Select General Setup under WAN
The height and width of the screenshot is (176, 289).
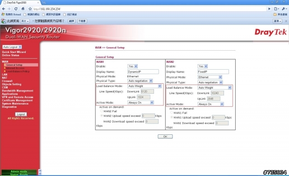[x=14, y=65]
